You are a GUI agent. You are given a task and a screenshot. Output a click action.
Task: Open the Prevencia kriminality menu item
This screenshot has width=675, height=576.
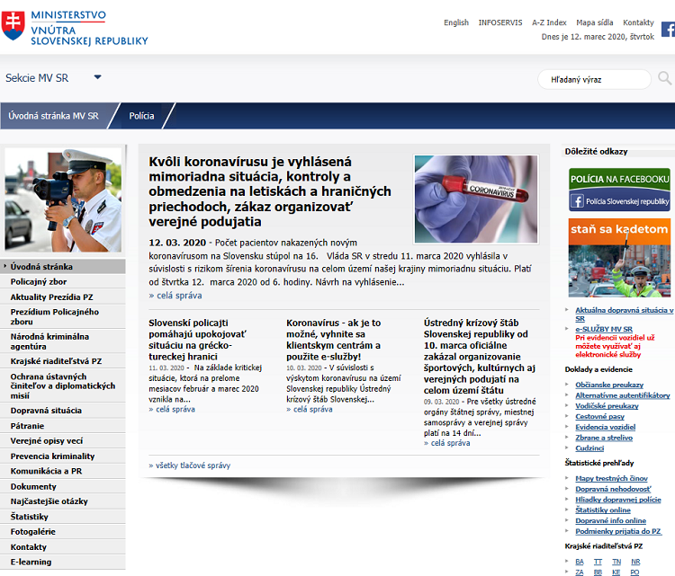point(52,456)
